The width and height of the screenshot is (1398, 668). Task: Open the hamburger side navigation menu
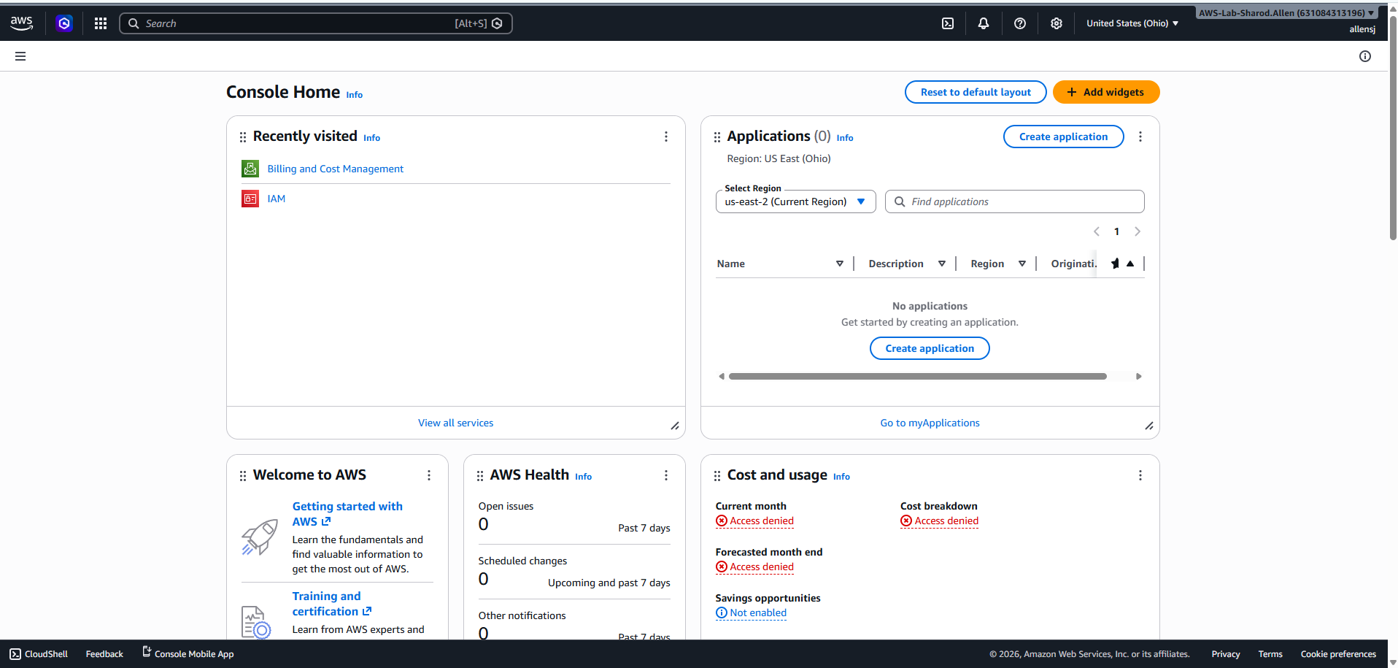(x=20, y=56)
